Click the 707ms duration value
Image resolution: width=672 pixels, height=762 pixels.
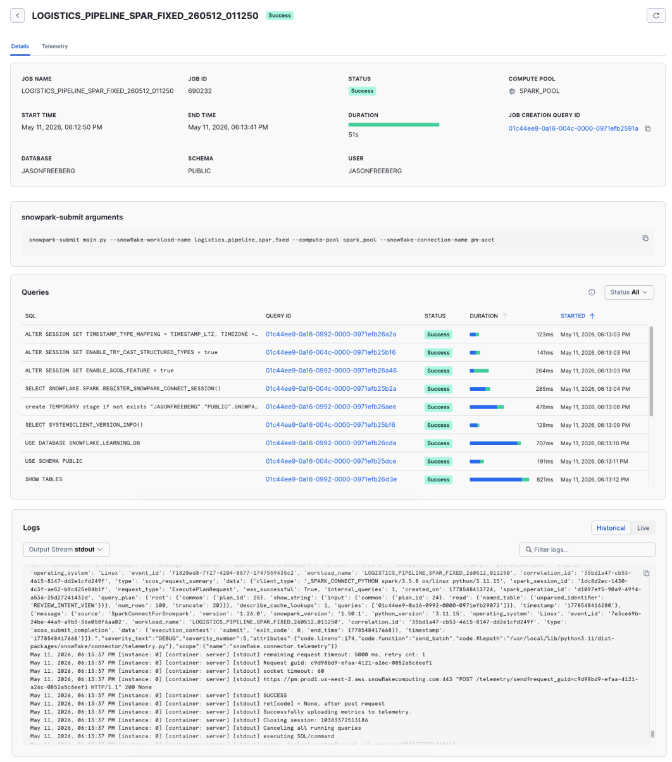click(x=545, y=443)
